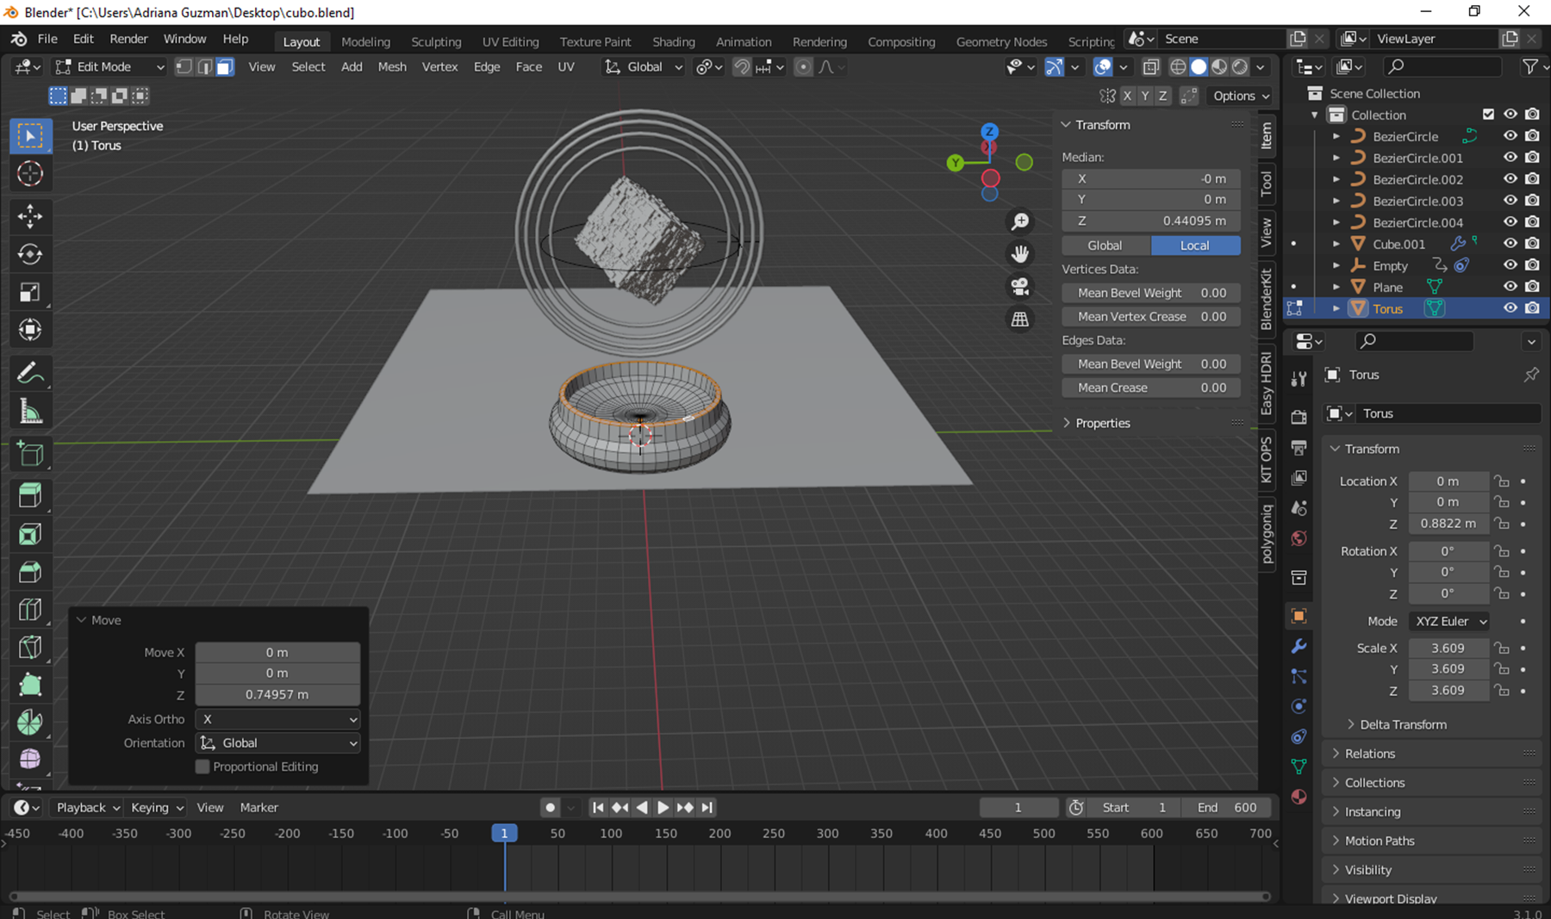The height and width of the screenshot is (919, 1551).
Task: Click the Move Z value field
Action: point(277,694)
